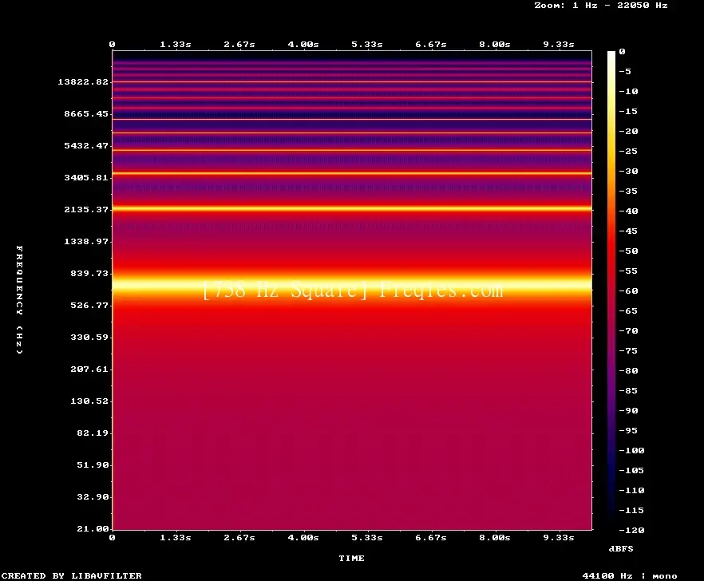Pick the -70 dBFS scale label
This screenshot has width=704, height=581.
coord(628,331)
